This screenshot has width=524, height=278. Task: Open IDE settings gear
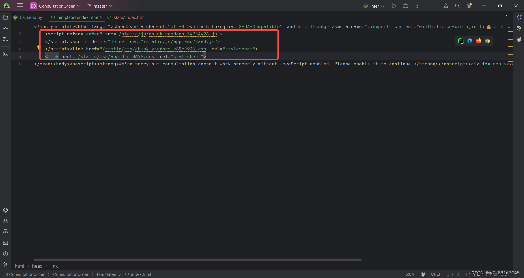click(x=469, y=6)
